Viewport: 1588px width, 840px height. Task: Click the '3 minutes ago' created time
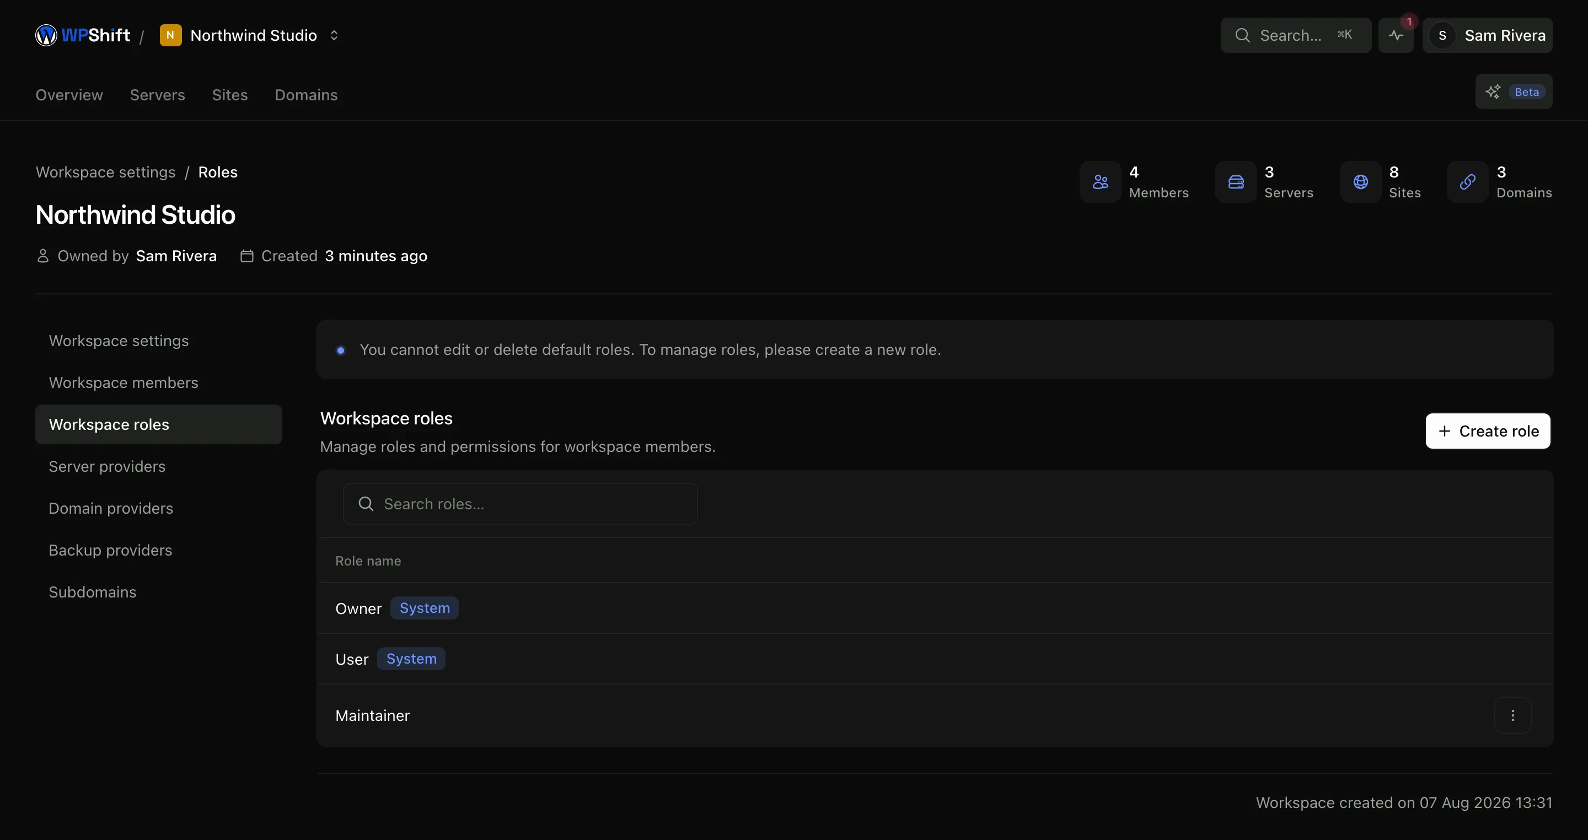coord(376,256)
